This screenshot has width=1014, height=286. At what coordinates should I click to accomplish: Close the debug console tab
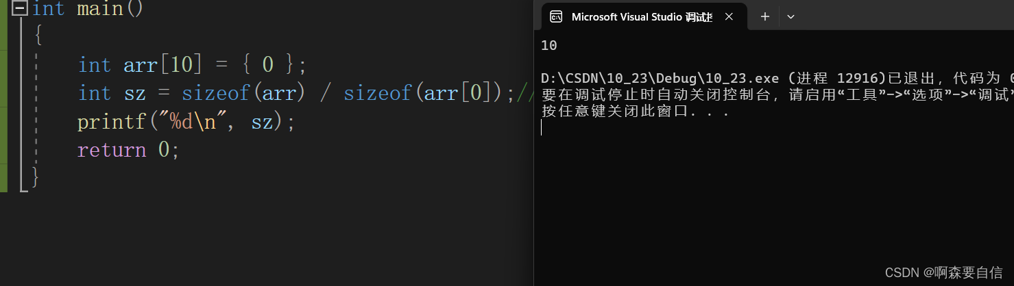[x=729, y=17]
